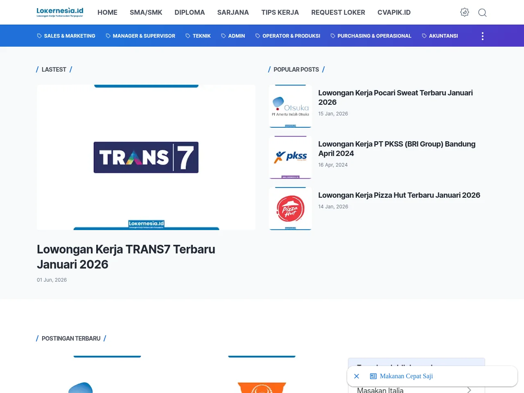This screenshot has width=524, height=393.
Task: Open the search magnifier icon
Action: [483, 13]
